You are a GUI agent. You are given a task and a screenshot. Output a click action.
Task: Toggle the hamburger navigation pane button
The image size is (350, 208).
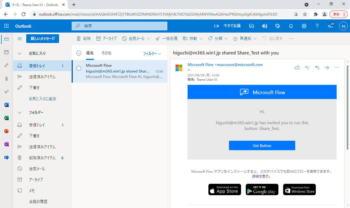click(20, 39)
